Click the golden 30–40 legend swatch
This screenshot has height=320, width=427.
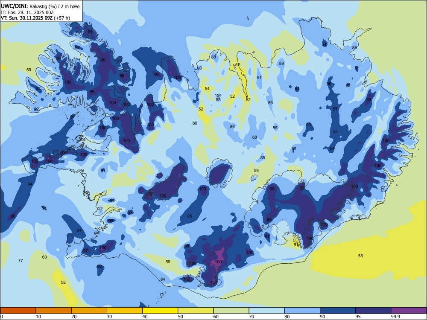(125, 311)
